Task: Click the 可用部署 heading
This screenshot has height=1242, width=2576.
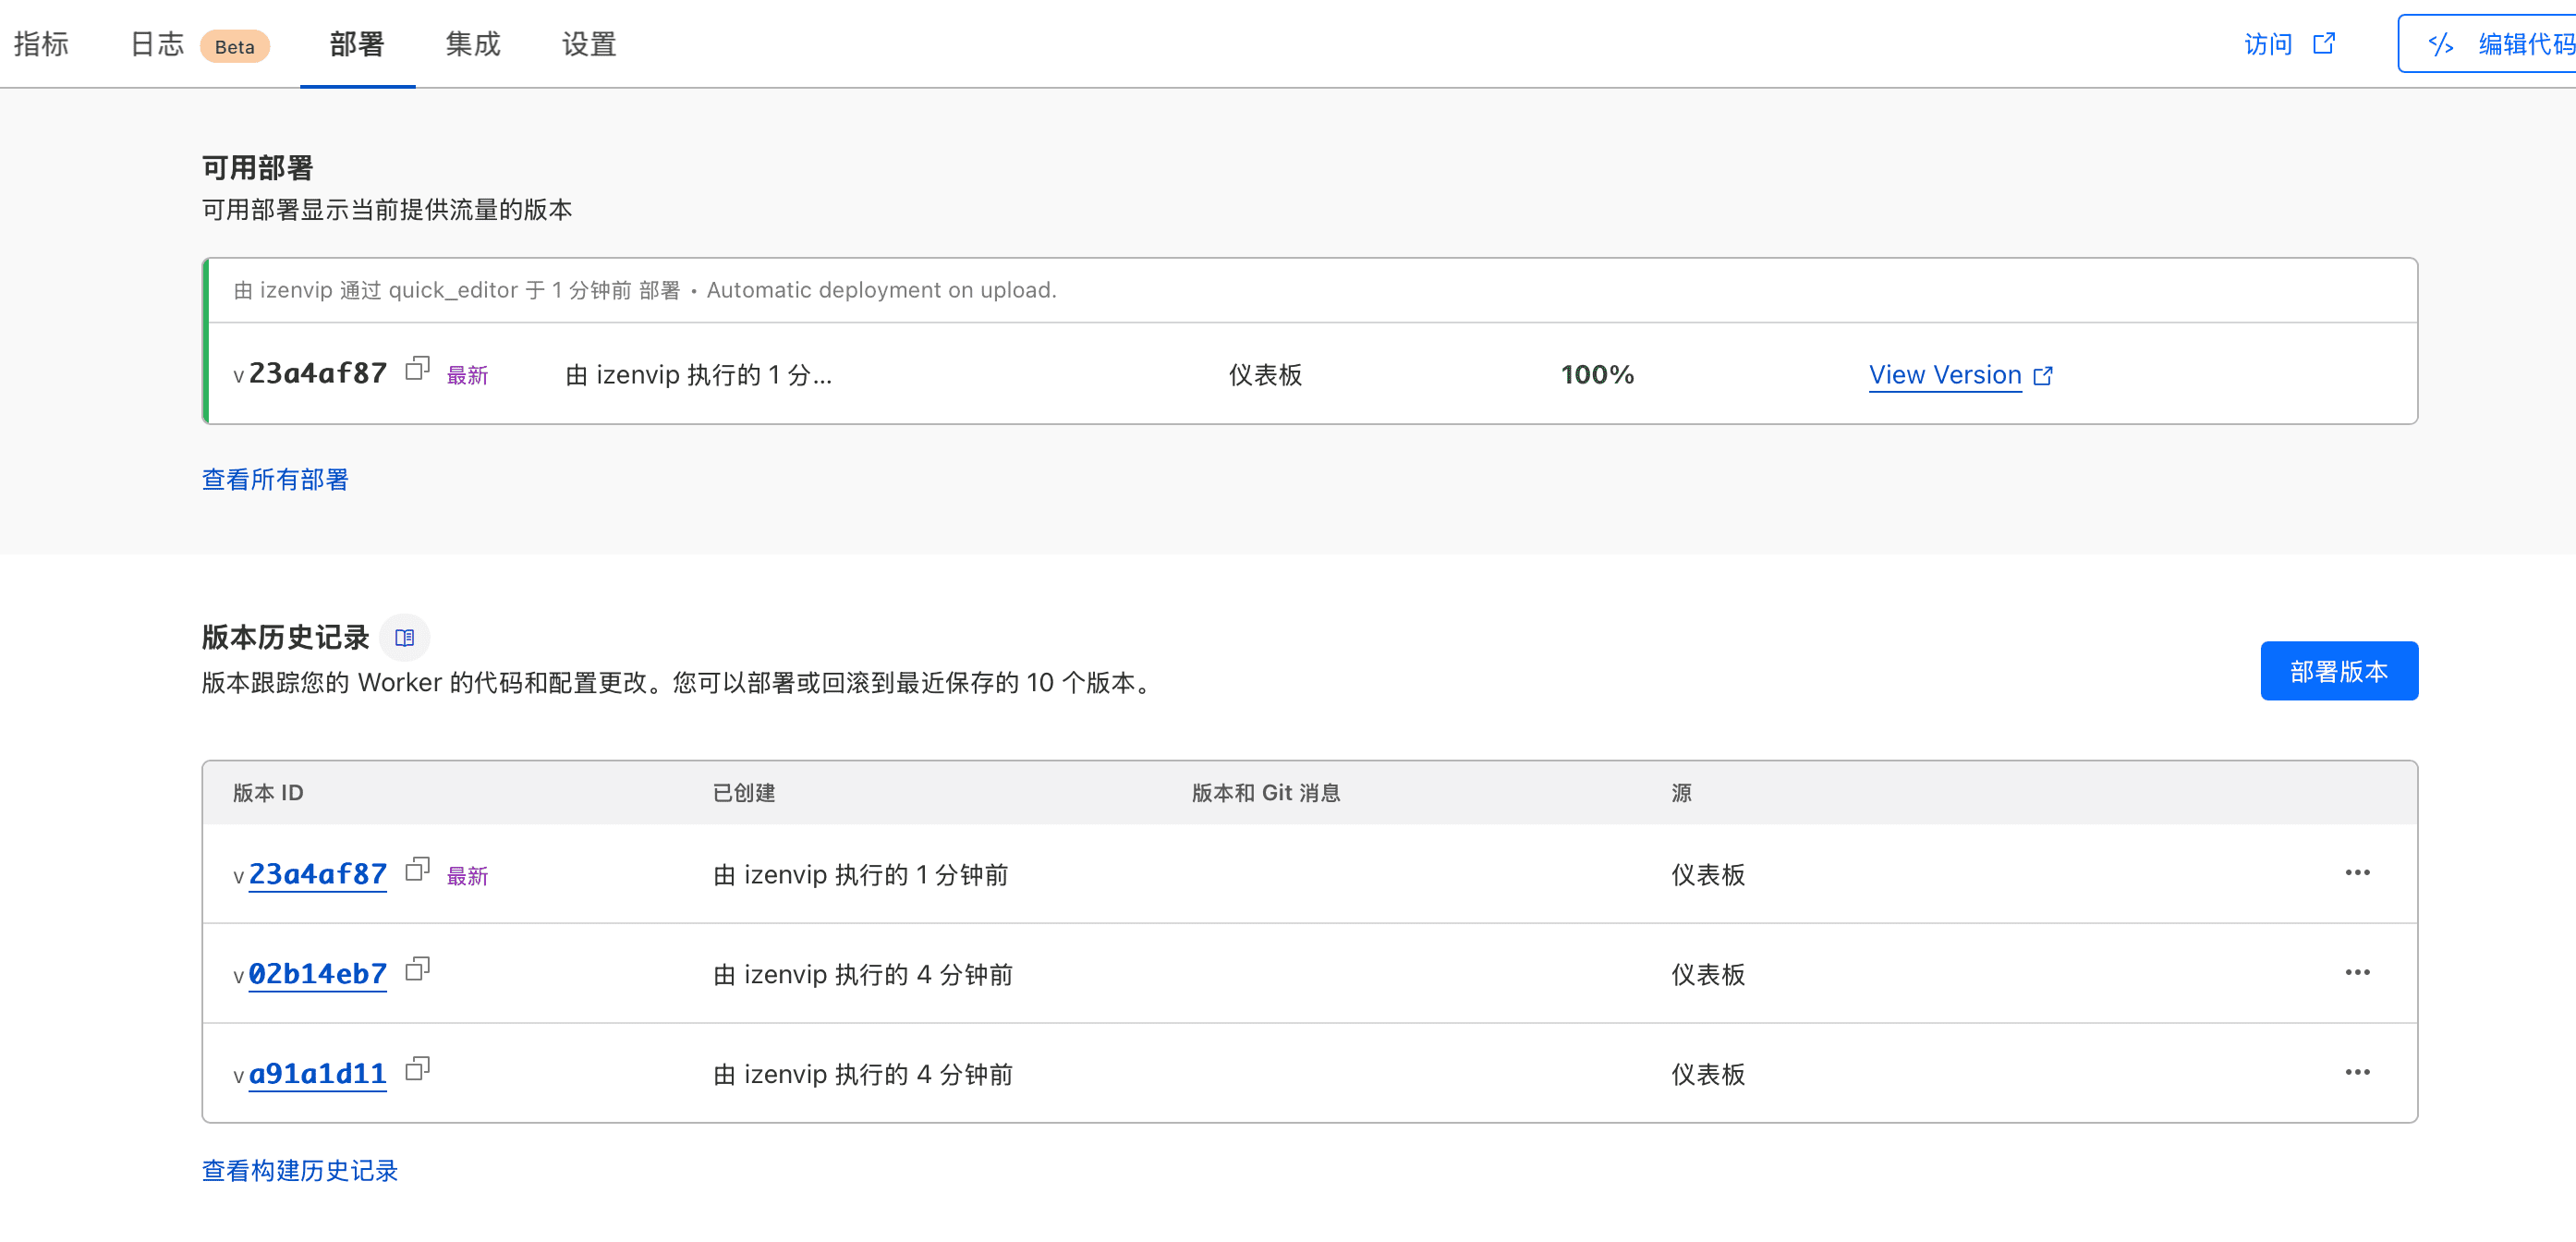Action: pos(258,168)
